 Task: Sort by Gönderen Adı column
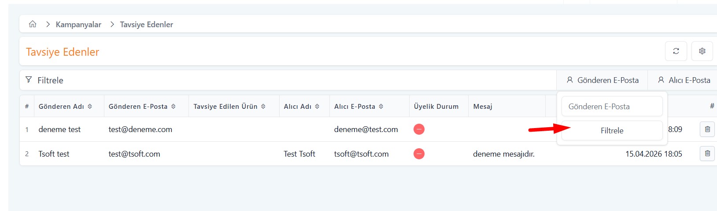pos(65,107)
